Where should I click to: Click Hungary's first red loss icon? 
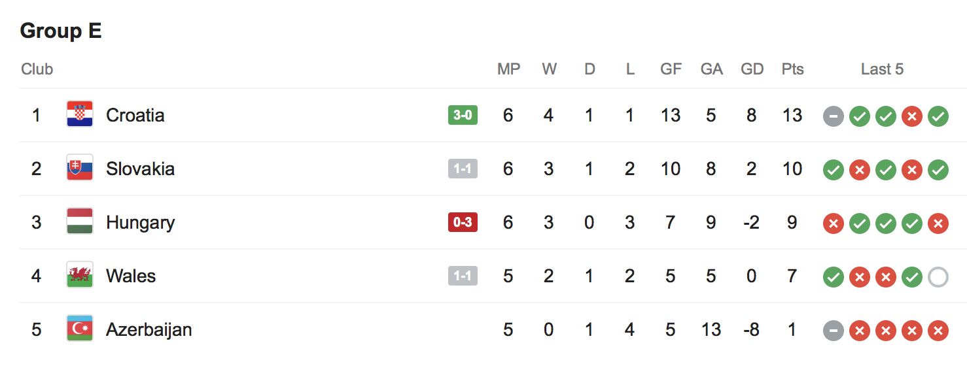tap(833, 224)
